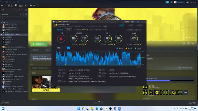Select VRChat in library list
Viewport: 198px width, 111px height.
tap(7, 84)
